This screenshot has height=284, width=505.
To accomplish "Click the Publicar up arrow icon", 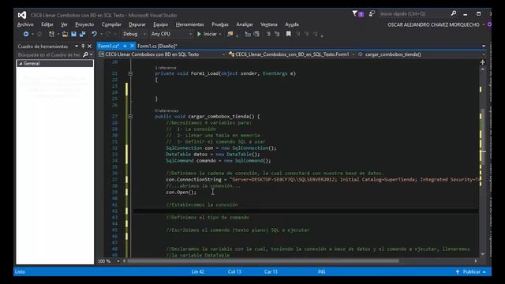I will pos(458,271).
